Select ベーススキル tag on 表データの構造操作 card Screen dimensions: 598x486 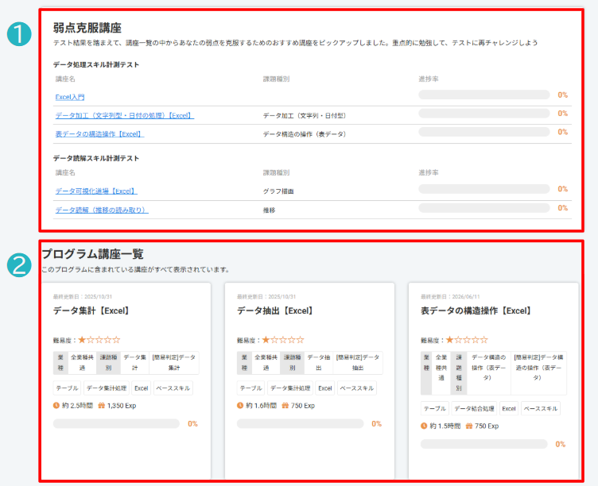(541, 408)
